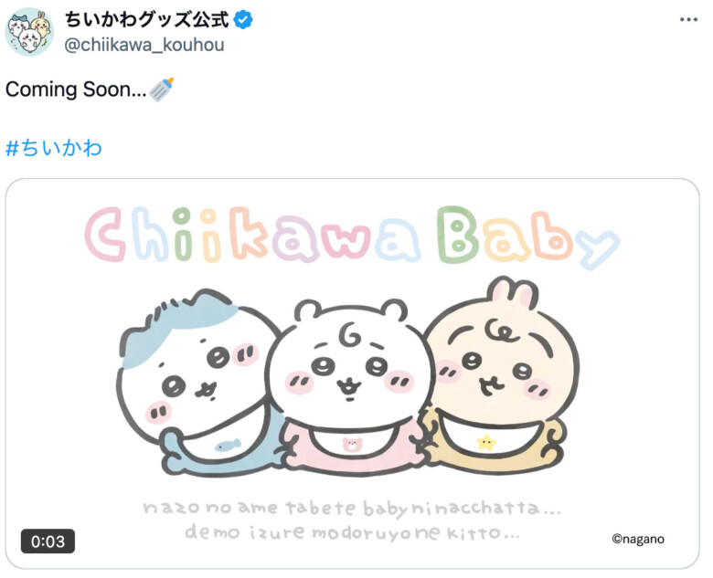Click the ©nagano copyright text
This screenshot has height=578, width=713.
tap(638, 539)
